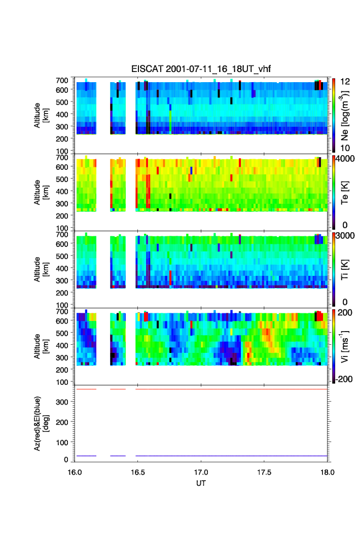Select the Ti ion temperature color bar

[x=334, y=269]
